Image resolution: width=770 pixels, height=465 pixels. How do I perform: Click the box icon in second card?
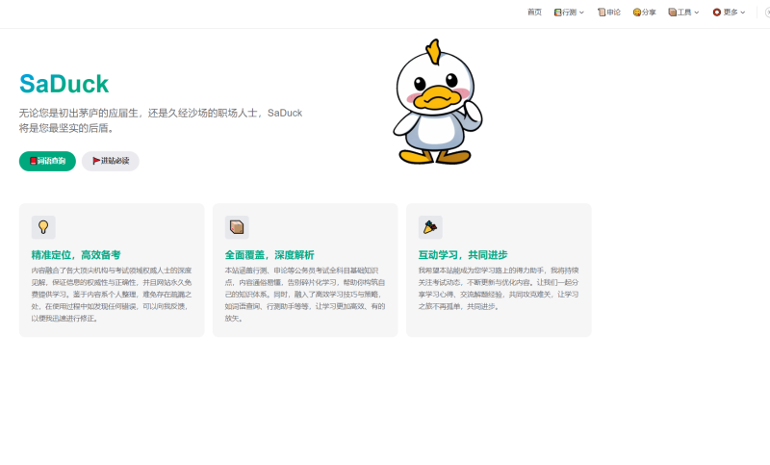pyautogui.click(x=237, y=227)
